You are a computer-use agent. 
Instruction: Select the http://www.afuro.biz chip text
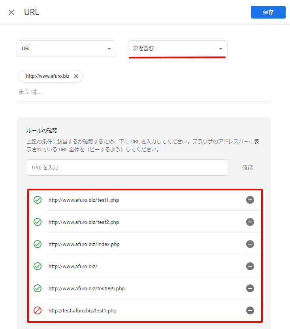coord(48,76)
